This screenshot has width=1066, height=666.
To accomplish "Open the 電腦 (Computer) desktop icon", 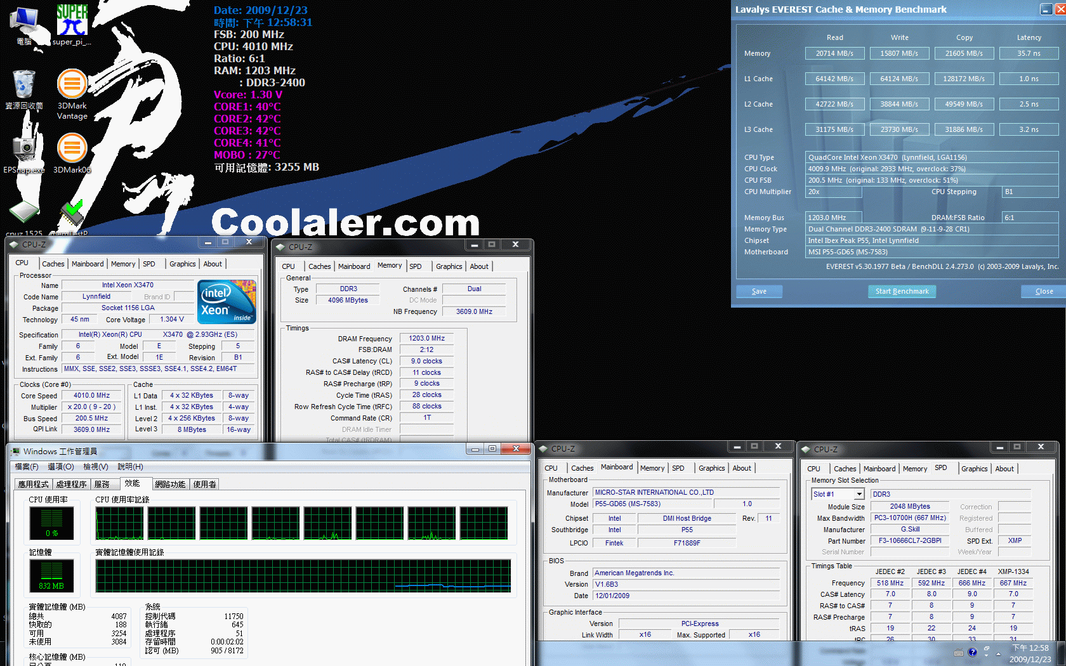I will (24, 25).
